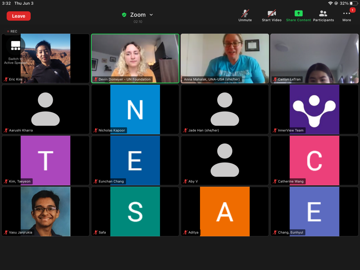Select Devin Domeyer's video tile

click(x=135, y=58)
